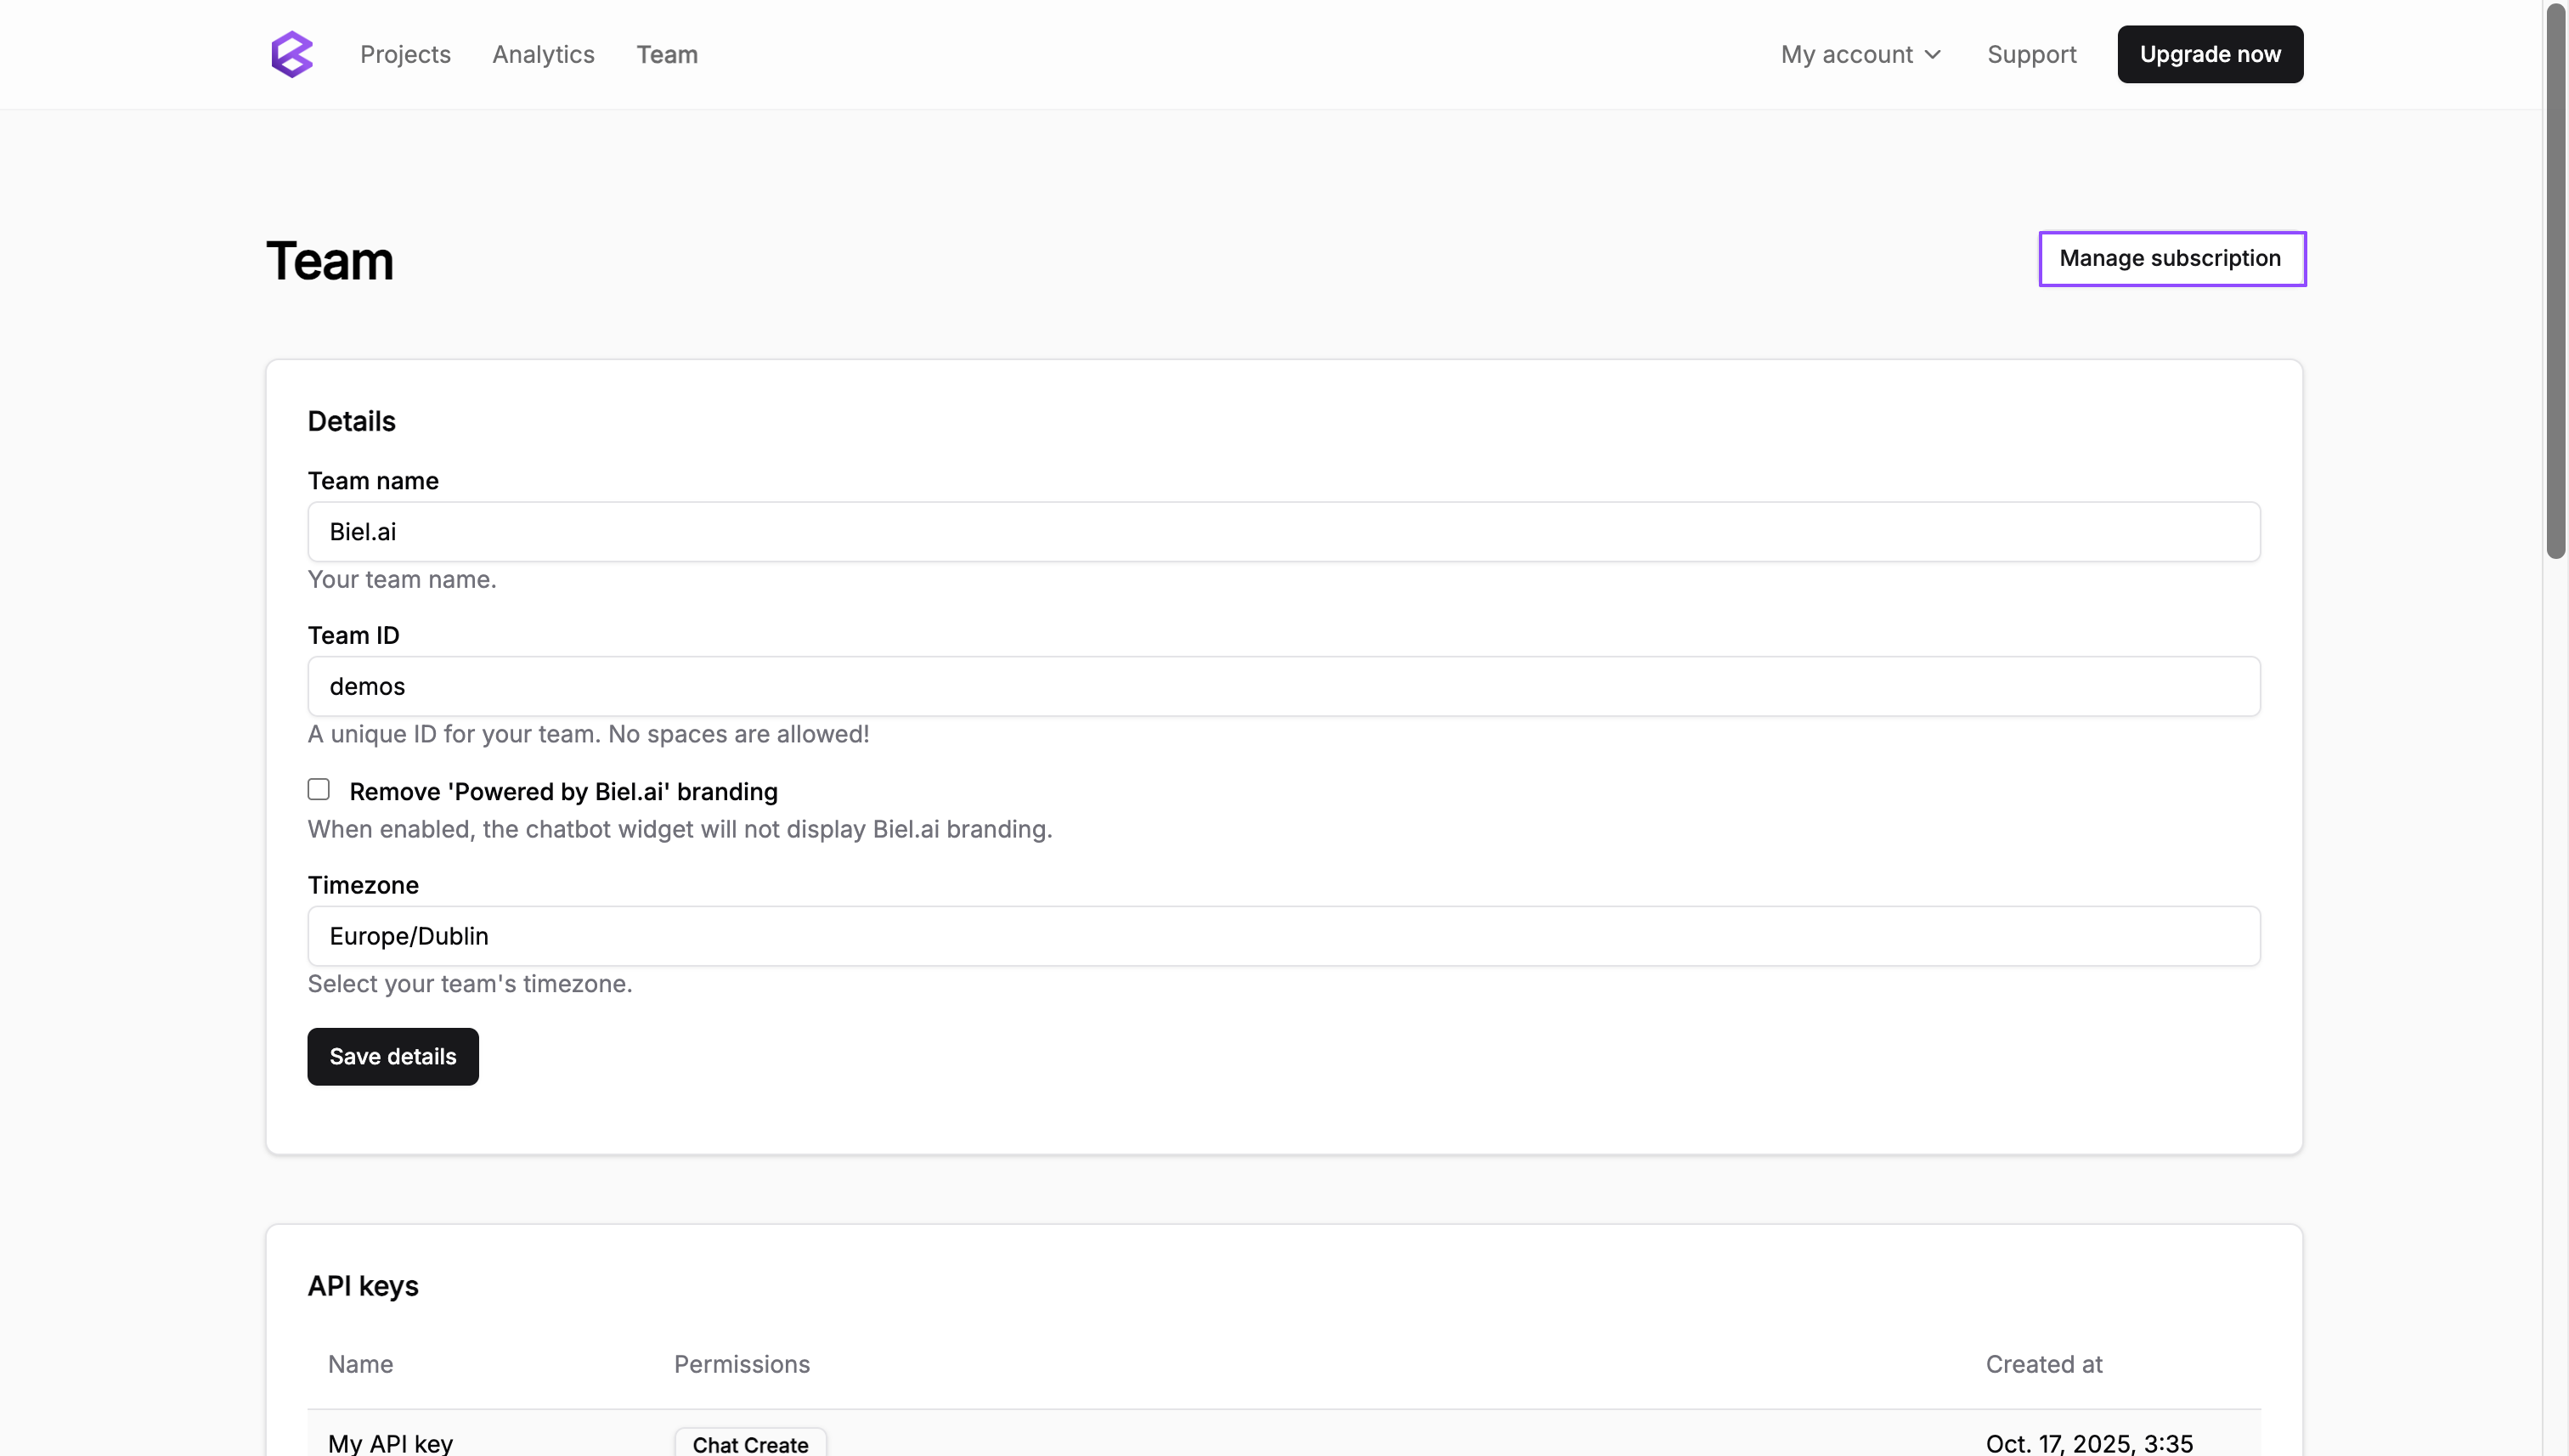Expand the My account dropdown

[x=1860, y=54]
